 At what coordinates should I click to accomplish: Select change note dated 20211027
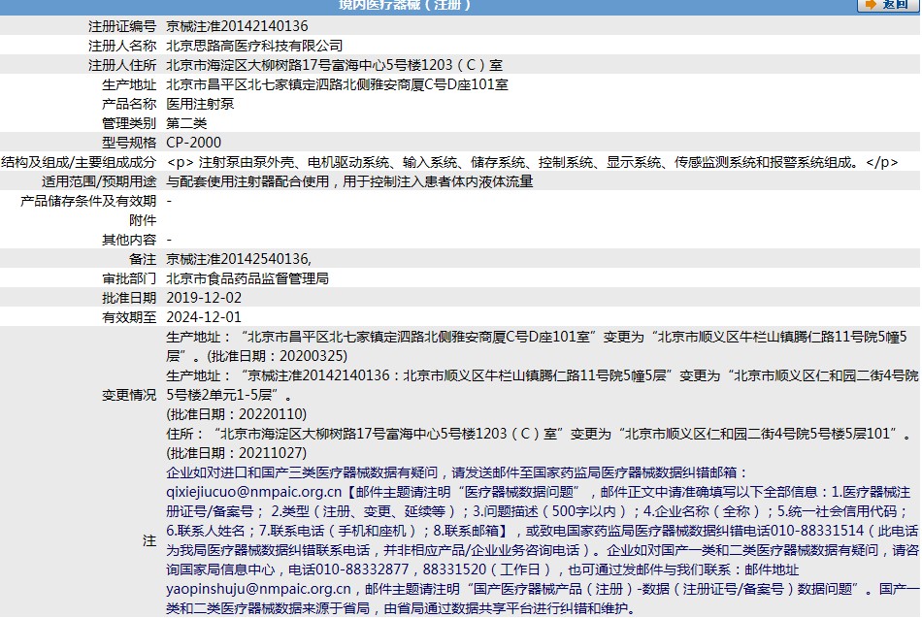tap(539, 443)
